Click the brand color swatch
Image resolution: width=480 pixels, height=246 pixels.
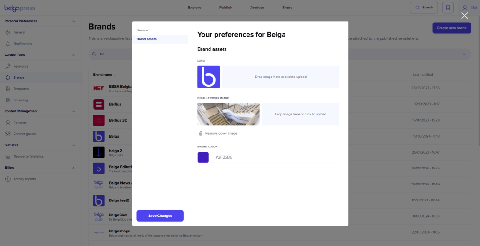(x=203, y=158)
